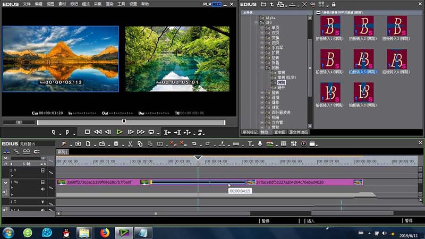
Task: Open the 编辑 menu
Action: click(38, 4)
